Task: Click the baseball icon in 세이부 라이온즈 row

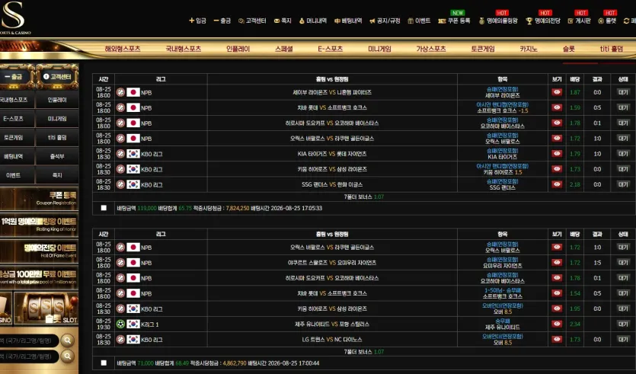Action: 120,92
